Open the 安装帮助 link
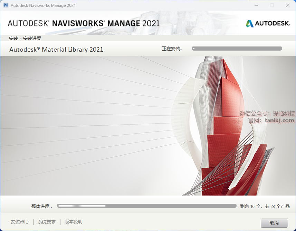Viewport: 296px width, 231px height. tap(20, 222)
